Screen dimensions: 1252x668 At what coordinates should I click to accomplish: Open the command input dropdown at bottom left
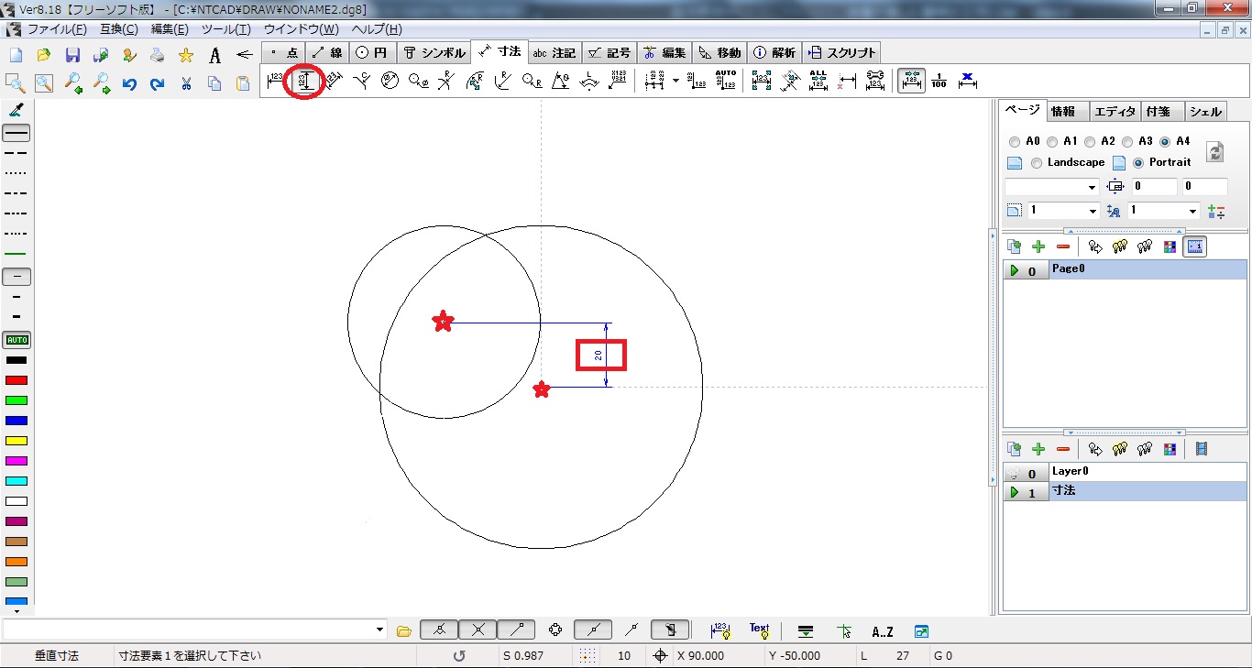tap(380, 630)
